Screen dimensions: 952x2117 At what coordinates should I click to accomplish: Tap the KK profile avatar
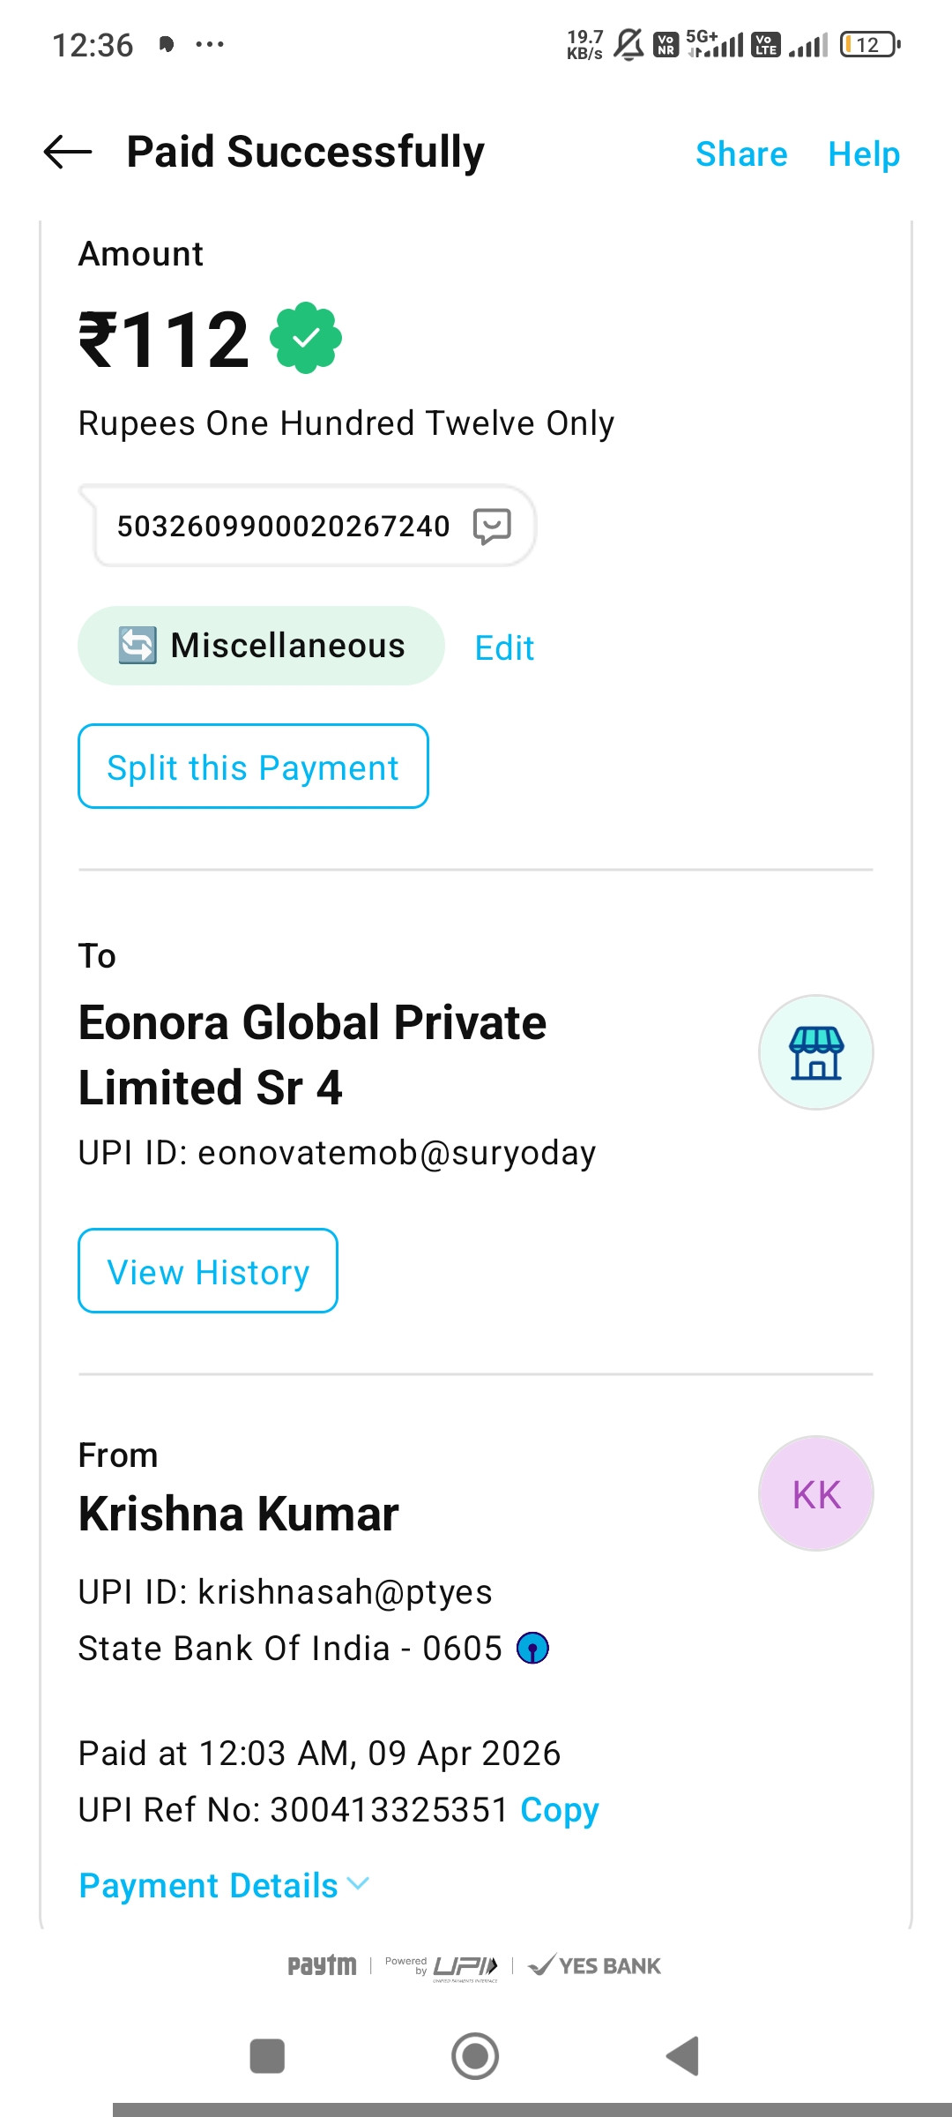[x=816, y=1493]
